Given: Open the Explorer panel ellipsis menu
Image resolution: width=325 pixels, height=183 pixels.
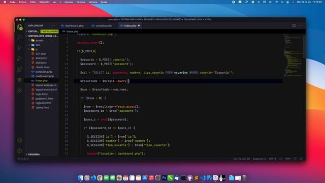Looking at the screenshot, I should [53, 25].
